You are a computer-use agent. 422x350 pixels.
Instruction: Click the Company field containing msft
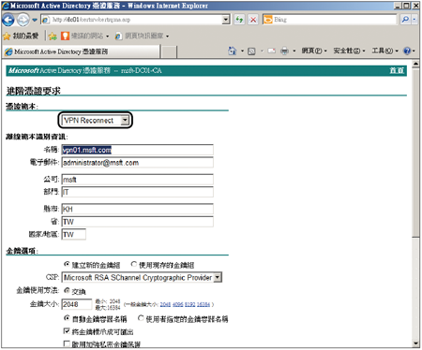pos(138,180)
